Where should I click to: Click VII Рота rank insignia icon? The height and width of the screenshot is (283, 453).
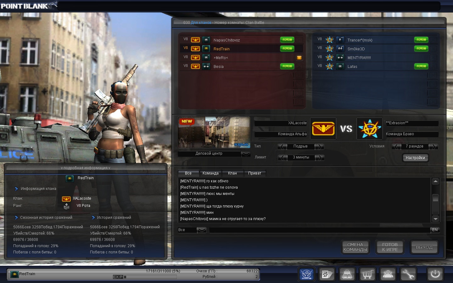[x=66, y=206]
